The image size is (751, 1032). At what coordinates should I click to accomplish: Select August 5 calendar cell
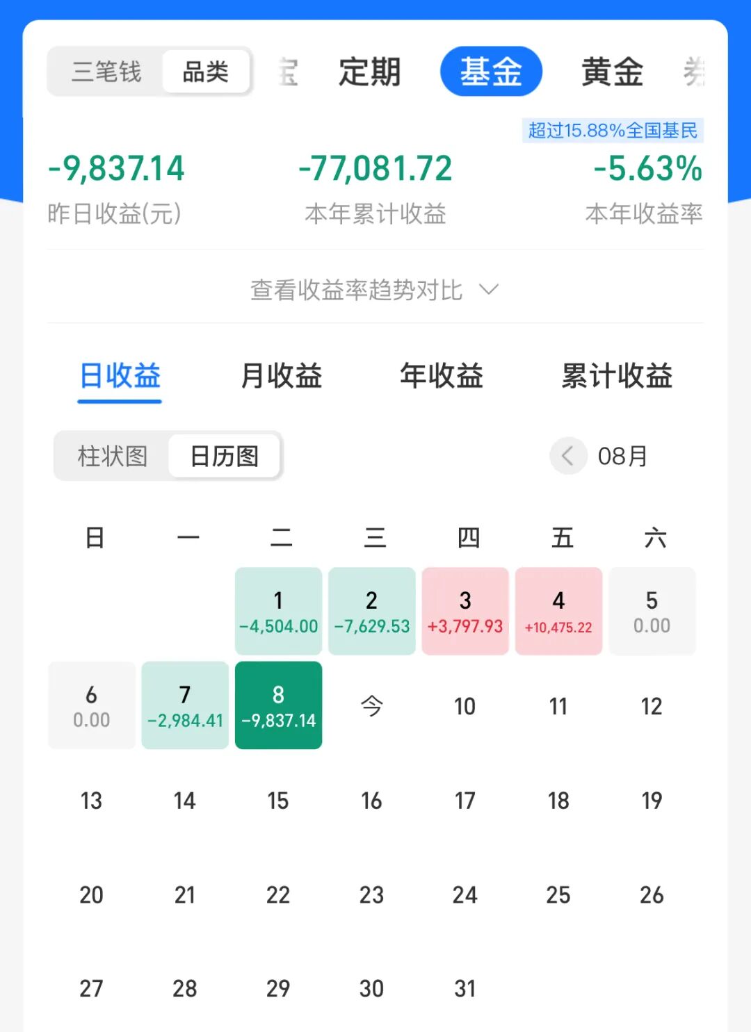pyautogui.click(x=652, y=611)
